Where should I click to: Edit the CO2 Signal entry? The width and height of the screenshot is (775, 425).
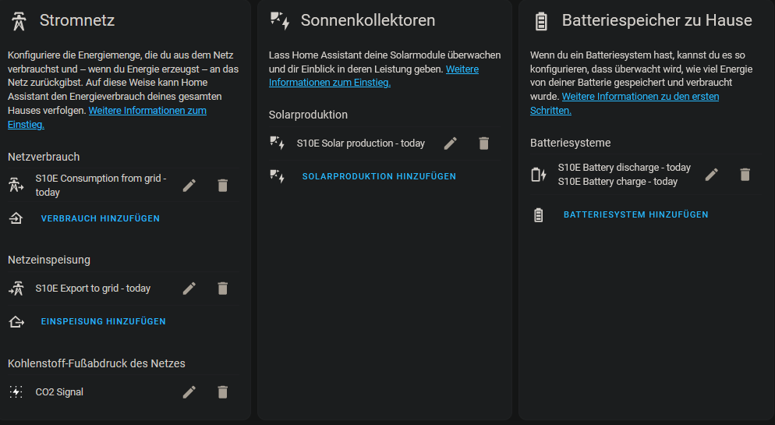189,392
